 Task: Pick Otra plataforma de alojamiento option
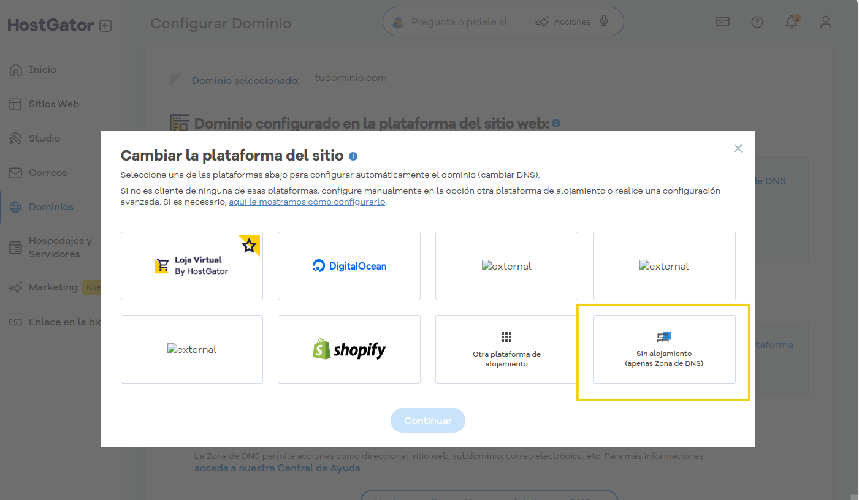pos(506,349)
